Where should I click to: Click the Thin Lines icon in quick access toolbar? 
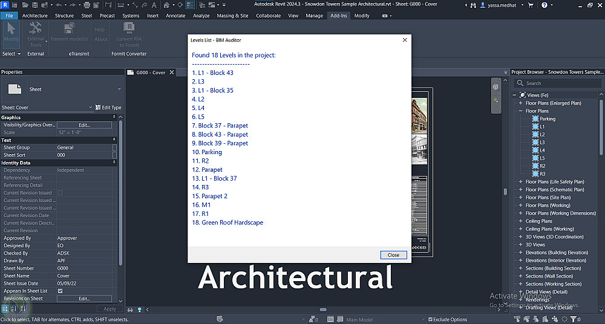pyautogui.click(x=190, y=5)
